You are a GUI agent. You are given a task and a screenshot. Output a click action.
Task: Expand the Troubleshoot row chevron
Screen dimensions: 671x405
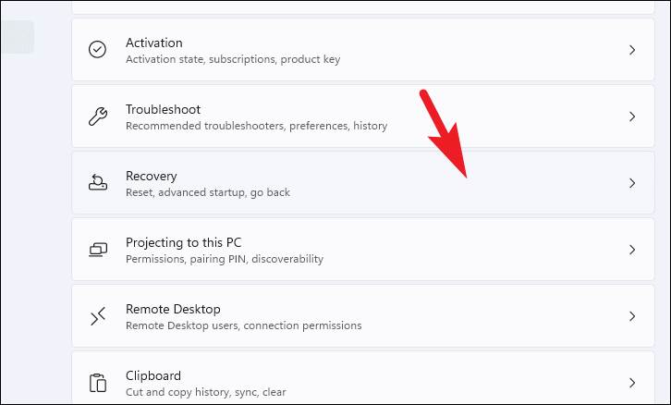[x=632, y=117]
